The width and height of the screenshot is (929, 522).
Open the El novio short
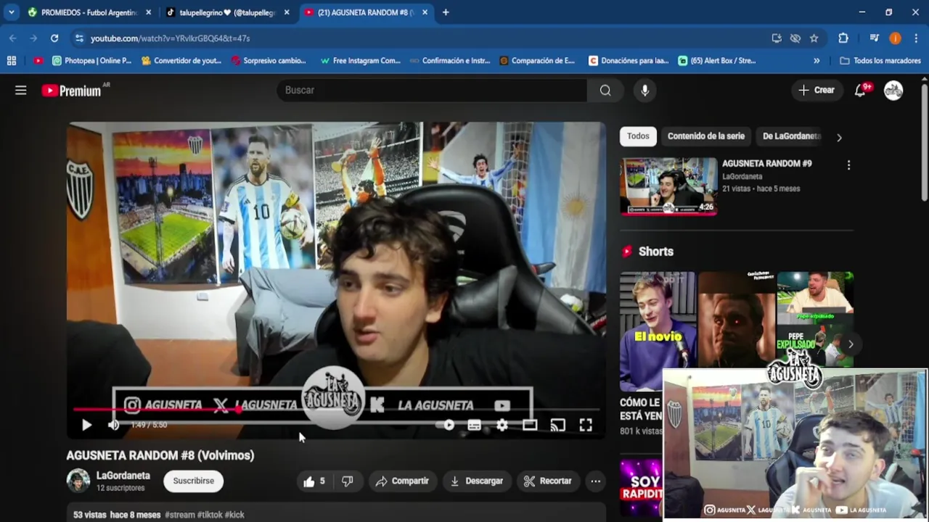point(658,331)
